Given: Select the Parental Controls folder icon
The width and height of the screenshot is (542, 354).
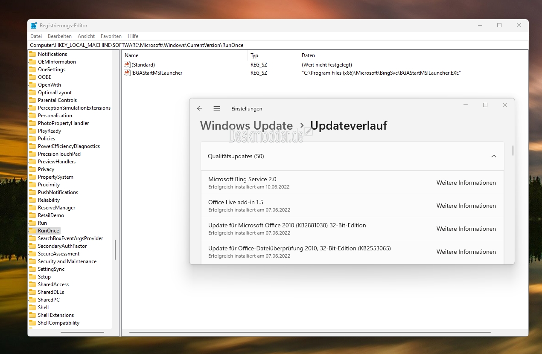Looking at the screenshot, I should pyautogui.click(x=32, y=100).
